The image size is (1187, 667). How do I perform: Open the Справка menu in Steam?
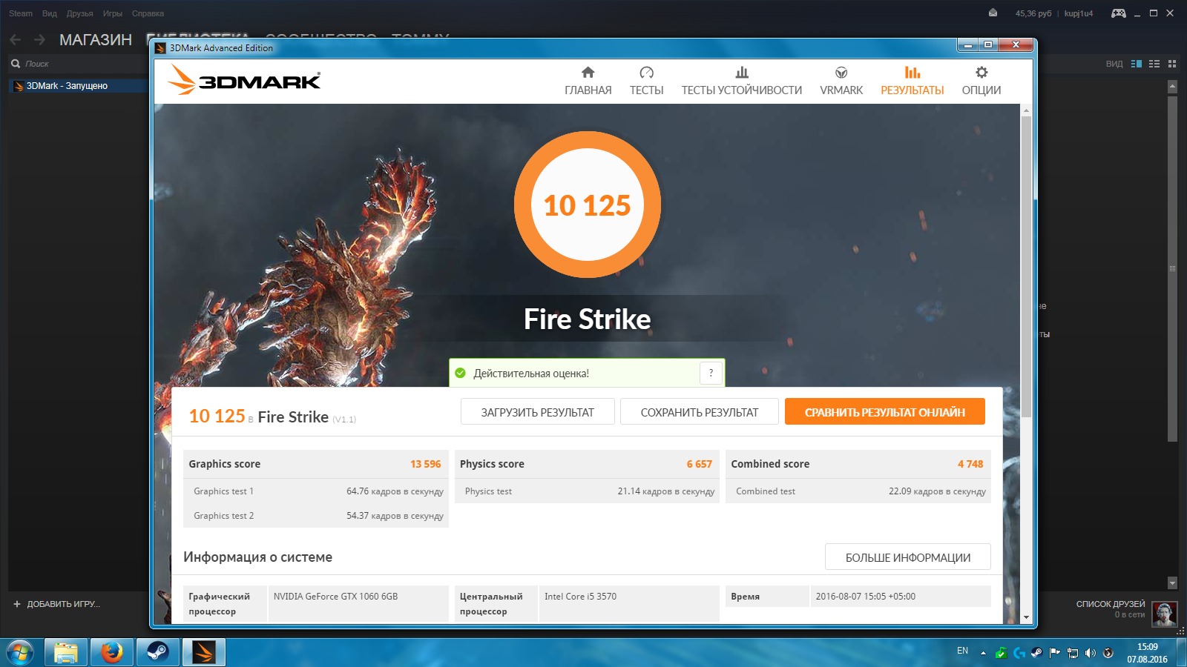[148, 13]
